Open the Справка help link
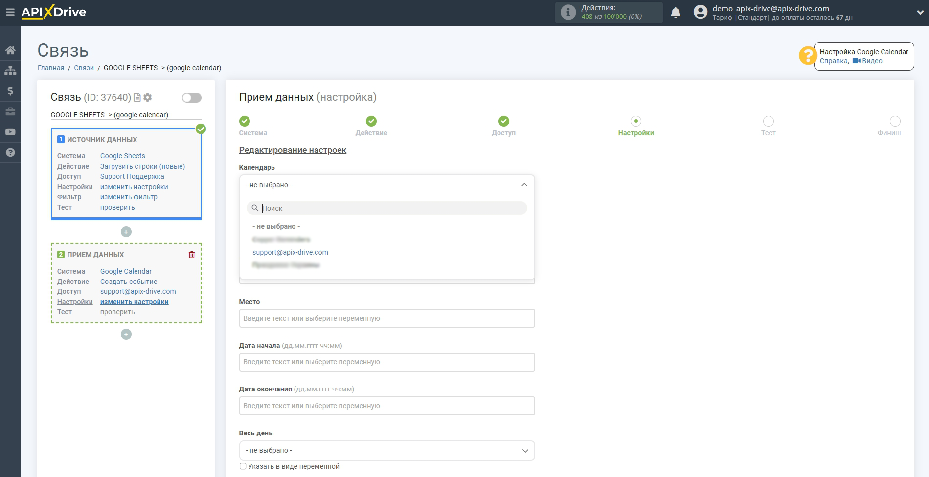This screenshot has height=477, width=929. click(834, 61)
